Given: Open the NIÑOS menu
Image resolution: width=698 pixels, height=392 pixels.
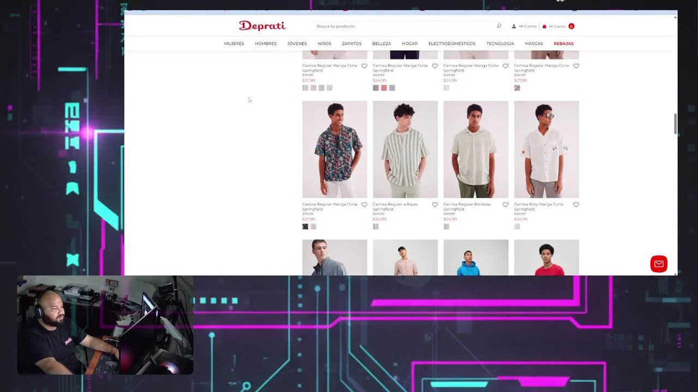Looking at the screenshot, I should click(x=324, y=44).
